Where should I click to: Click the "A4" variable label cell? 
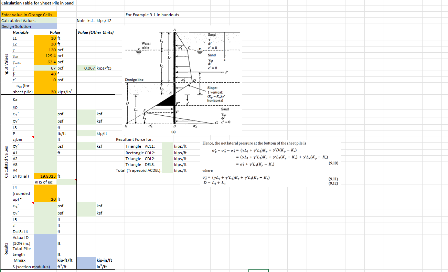point(23,170)
